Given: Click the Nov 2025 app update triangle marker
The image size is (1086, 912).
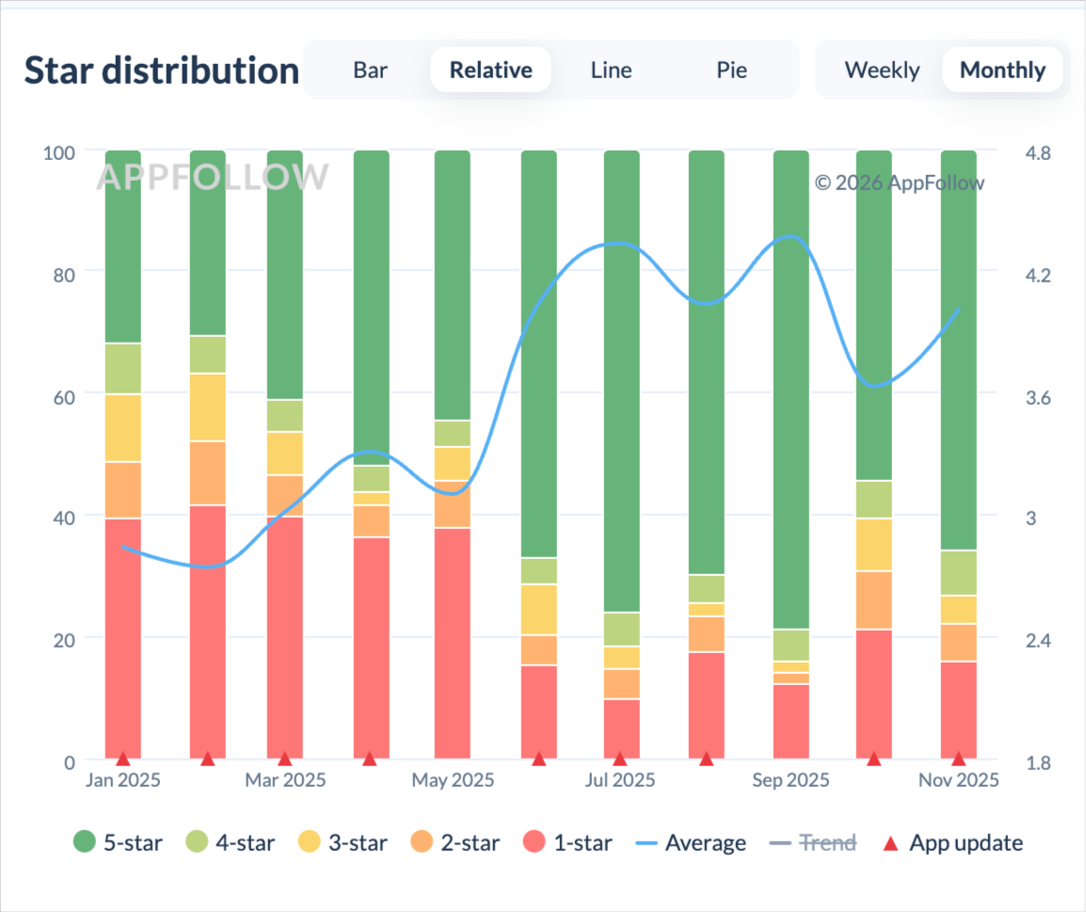Looking at the screenshot, I should click(959, 759).
